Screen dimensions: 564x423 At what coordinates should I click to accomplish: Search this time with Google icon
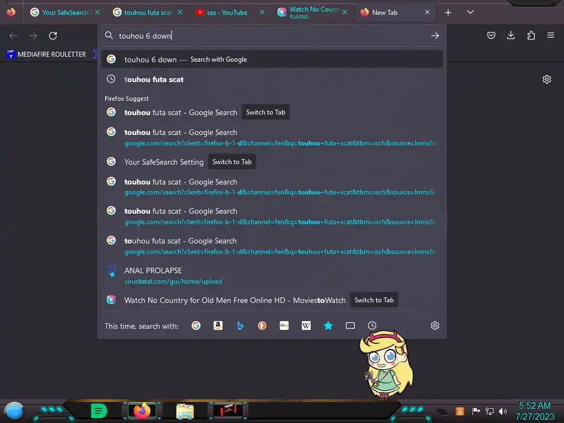point(196,326)
